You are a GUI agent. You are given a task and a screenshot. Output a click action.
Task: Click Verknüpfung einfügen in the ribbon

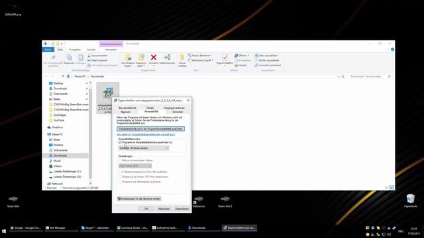(103, 65)
